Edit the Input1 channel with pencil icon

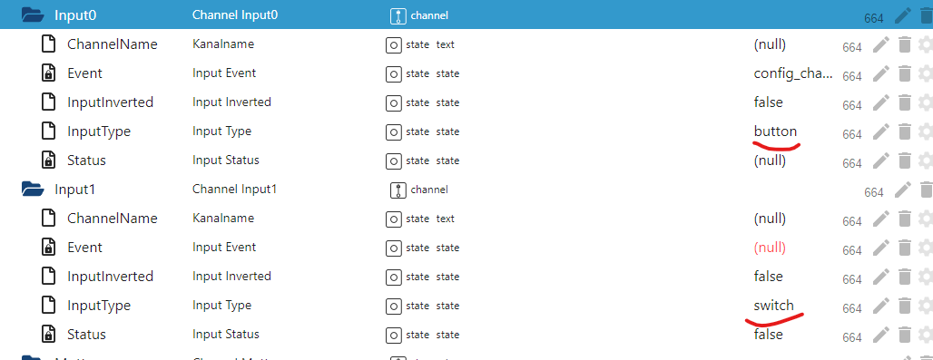903,190
